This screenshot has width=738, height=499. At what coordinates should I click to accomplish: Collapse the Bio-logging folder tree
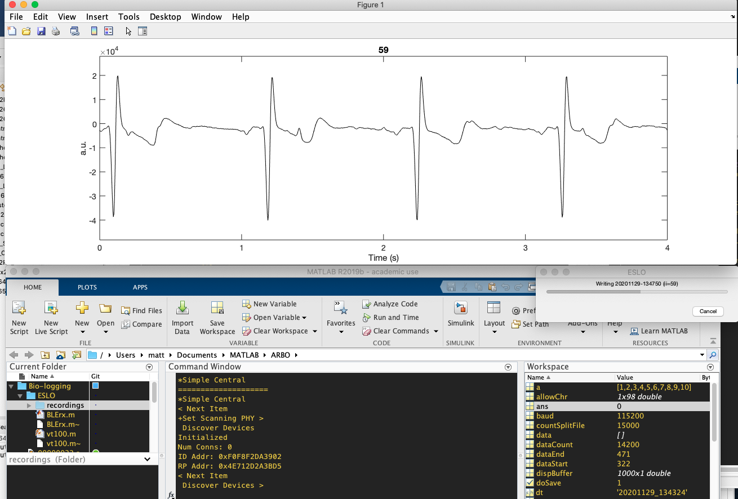12,386
